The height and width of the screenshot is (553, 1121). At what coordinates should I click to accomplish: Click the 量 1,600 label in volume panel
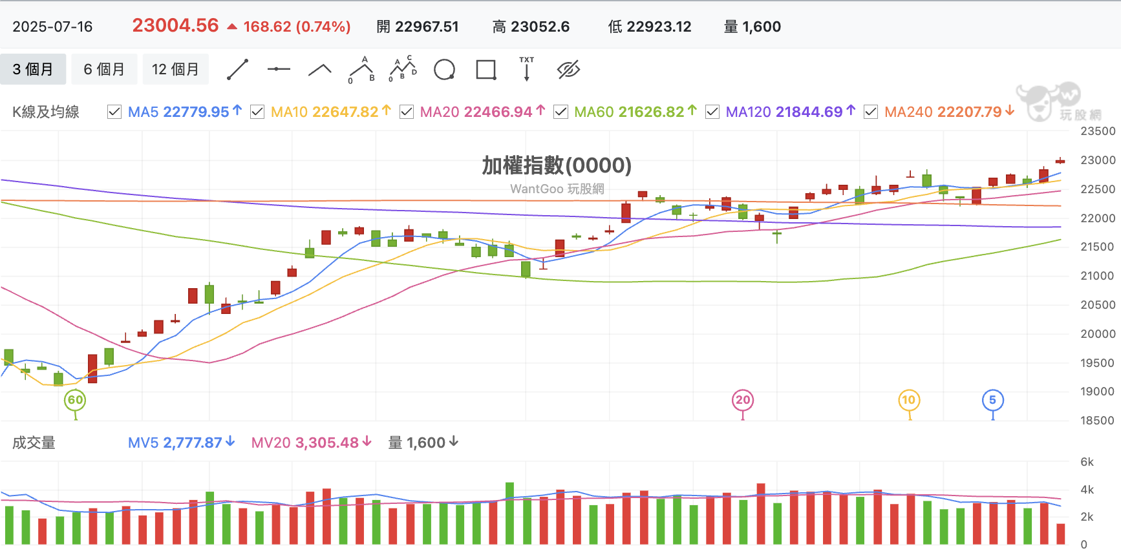coord(423,443)
